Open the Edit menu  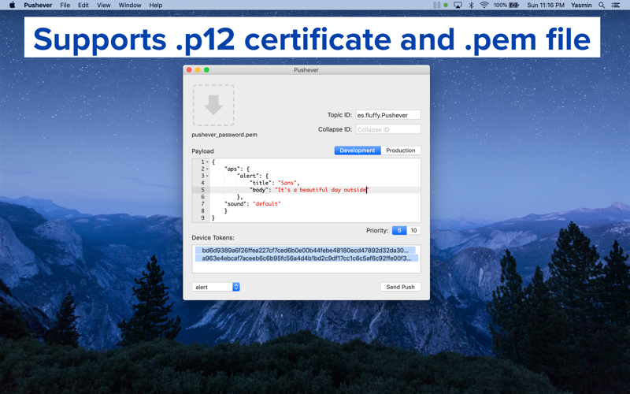(x=83, y=6)
